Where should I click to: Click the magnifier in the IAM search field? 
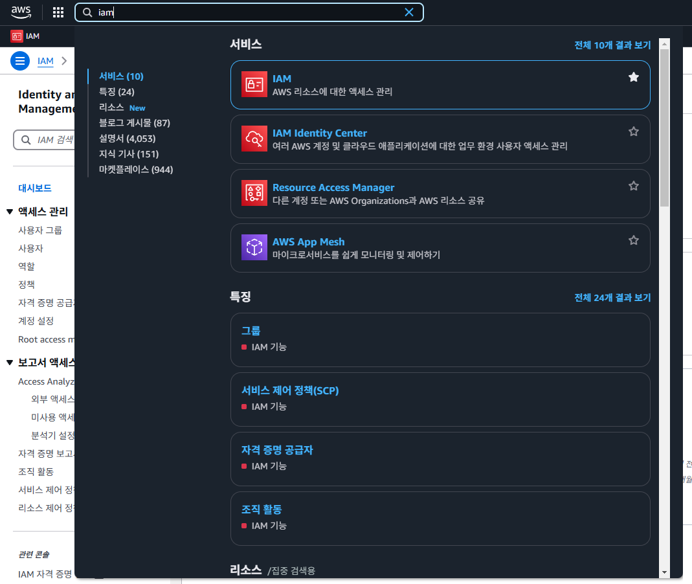pos(26,140)
